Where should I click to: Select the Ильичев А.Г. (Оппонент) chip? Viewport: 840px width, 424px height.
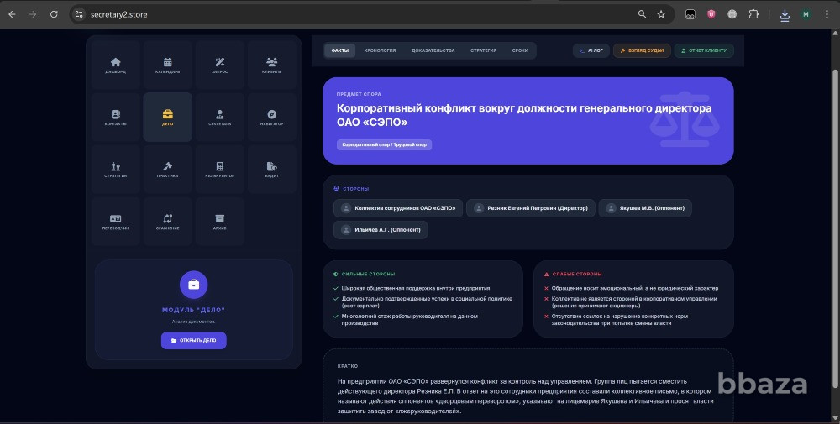pos(381,230)
